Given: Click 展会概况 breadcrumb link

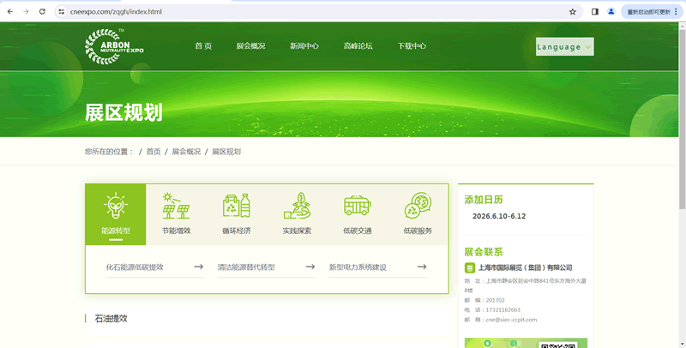Looking at the screenshot, I should 186,152.
